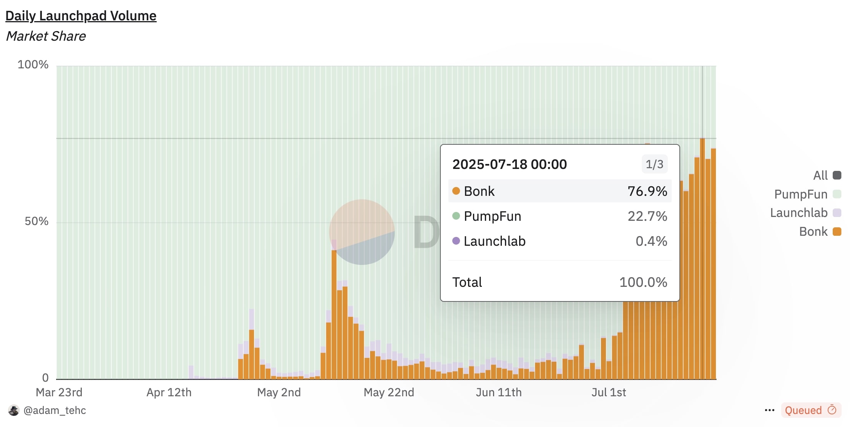Click the May 2nd axis label
The height and width of the screenshot is (427, 850).
pyautogui.click(x=279, y=392)
